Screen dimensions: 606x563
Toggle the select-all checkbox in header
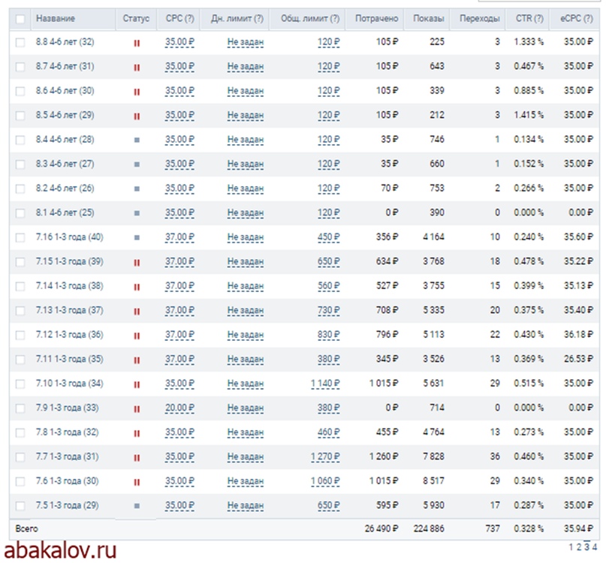click(20, 19)
